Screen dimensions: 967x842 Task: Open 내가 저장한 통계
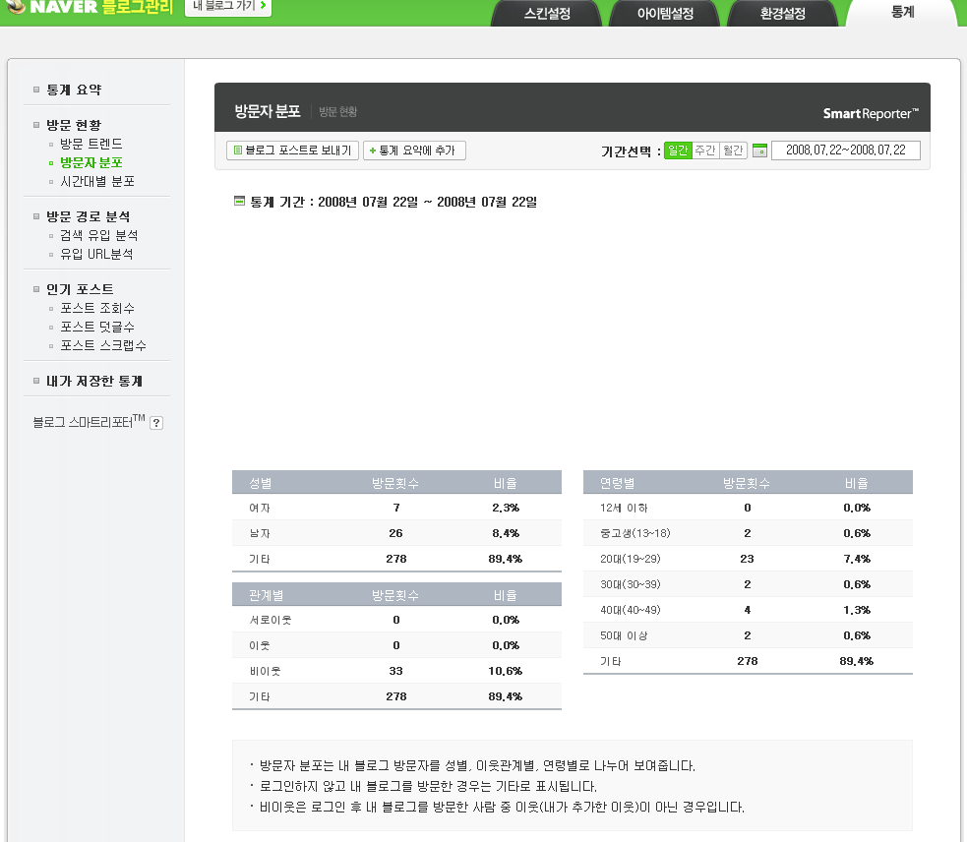coord(94,382)
